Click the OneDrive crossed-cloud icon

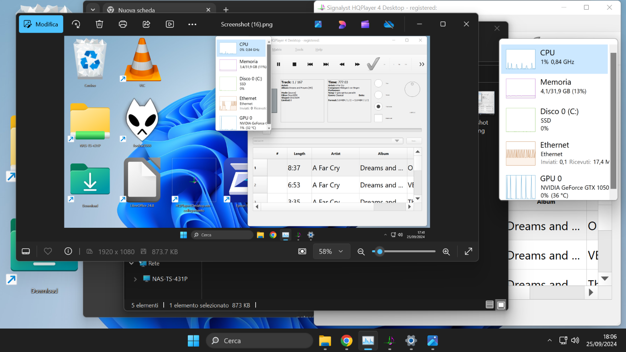coord(389,24)
